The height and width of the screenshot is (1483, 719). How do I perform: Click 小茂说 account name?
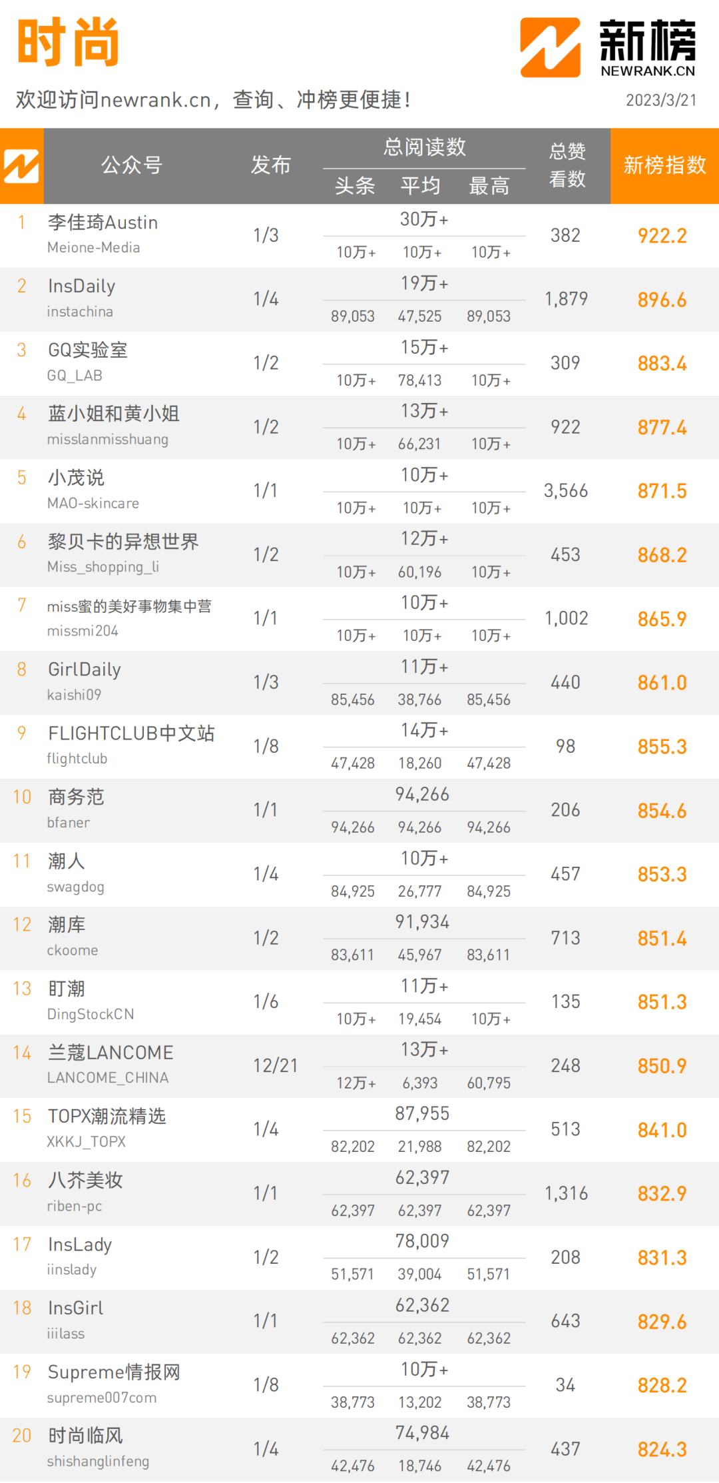click(76, 478)
